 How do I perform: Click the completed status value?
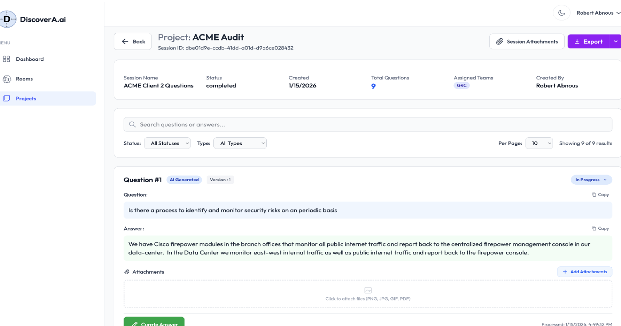tap(221, 86)
